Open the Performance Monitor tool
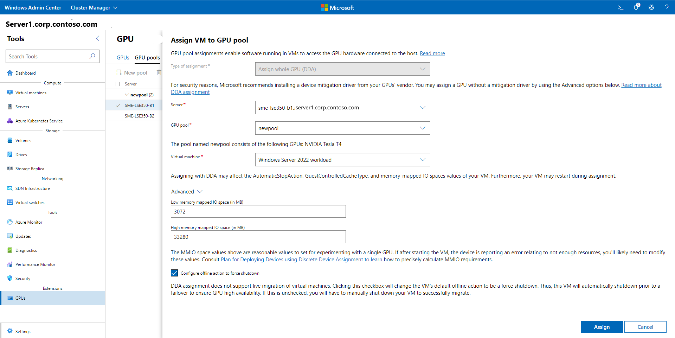The image size is (675, 338). [35, 264]
